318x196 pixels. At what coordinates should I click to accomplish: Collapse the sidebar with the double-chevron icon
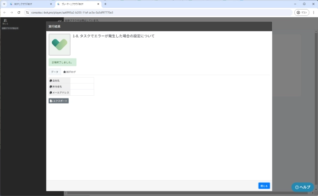point(60,21)
